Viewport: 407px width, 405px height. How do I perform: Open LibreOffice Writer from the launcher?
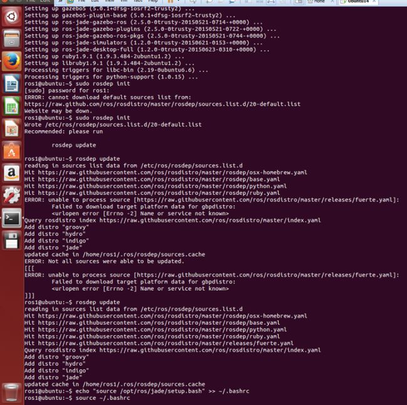point(11,84)
